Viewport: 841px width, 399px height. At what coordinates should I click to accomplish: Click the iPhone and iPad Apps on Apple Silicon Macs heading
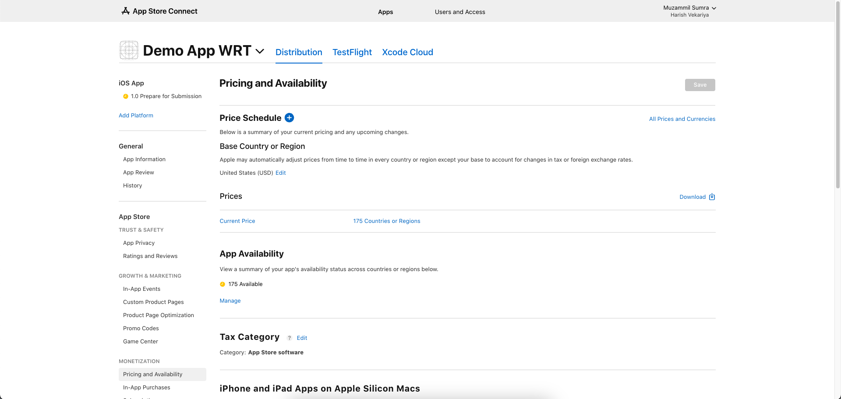[x=320, y=388]
